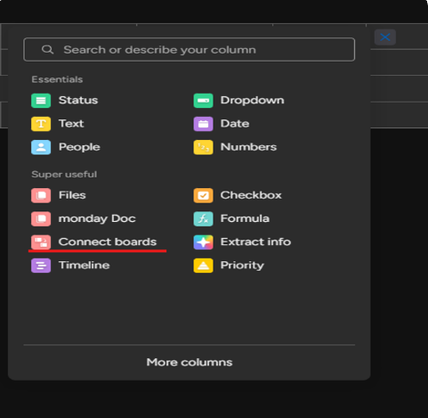Image resolution: width=428 pixels, height=418 pixels.
Task: Select the monday Doc icon
Action: pos(41,218)
